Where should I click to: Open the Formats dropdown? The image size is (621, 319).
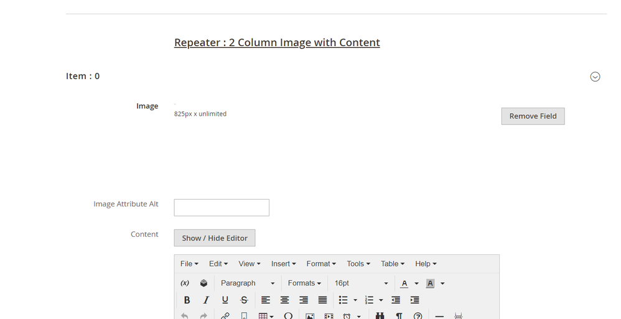(304, 283)
